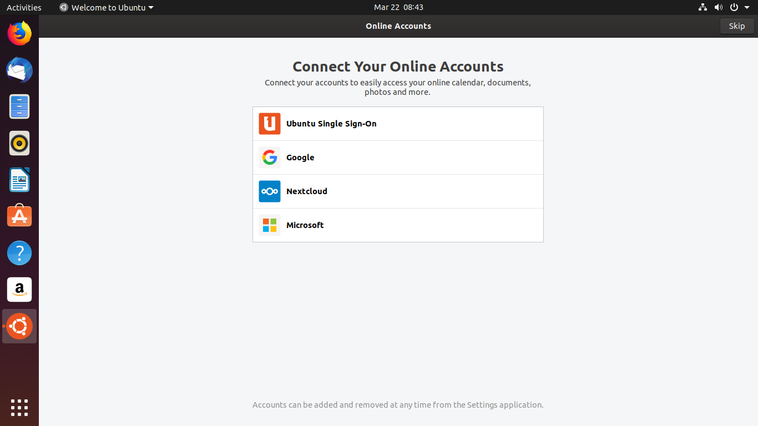
Task: Click the Microsoft logo icon
Action: tap(270, 225)
